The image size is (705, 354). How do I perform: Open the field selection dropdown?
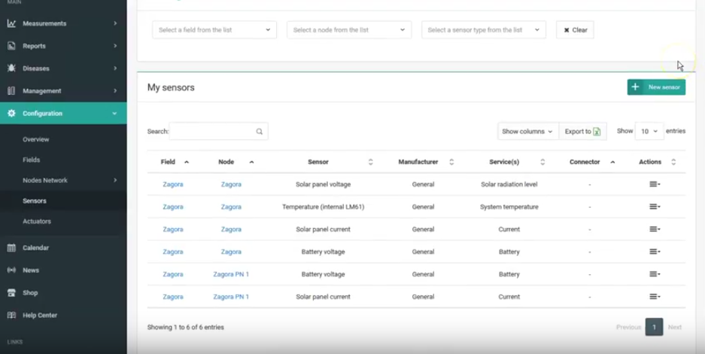pyautogui.click(x=214, y=30)
